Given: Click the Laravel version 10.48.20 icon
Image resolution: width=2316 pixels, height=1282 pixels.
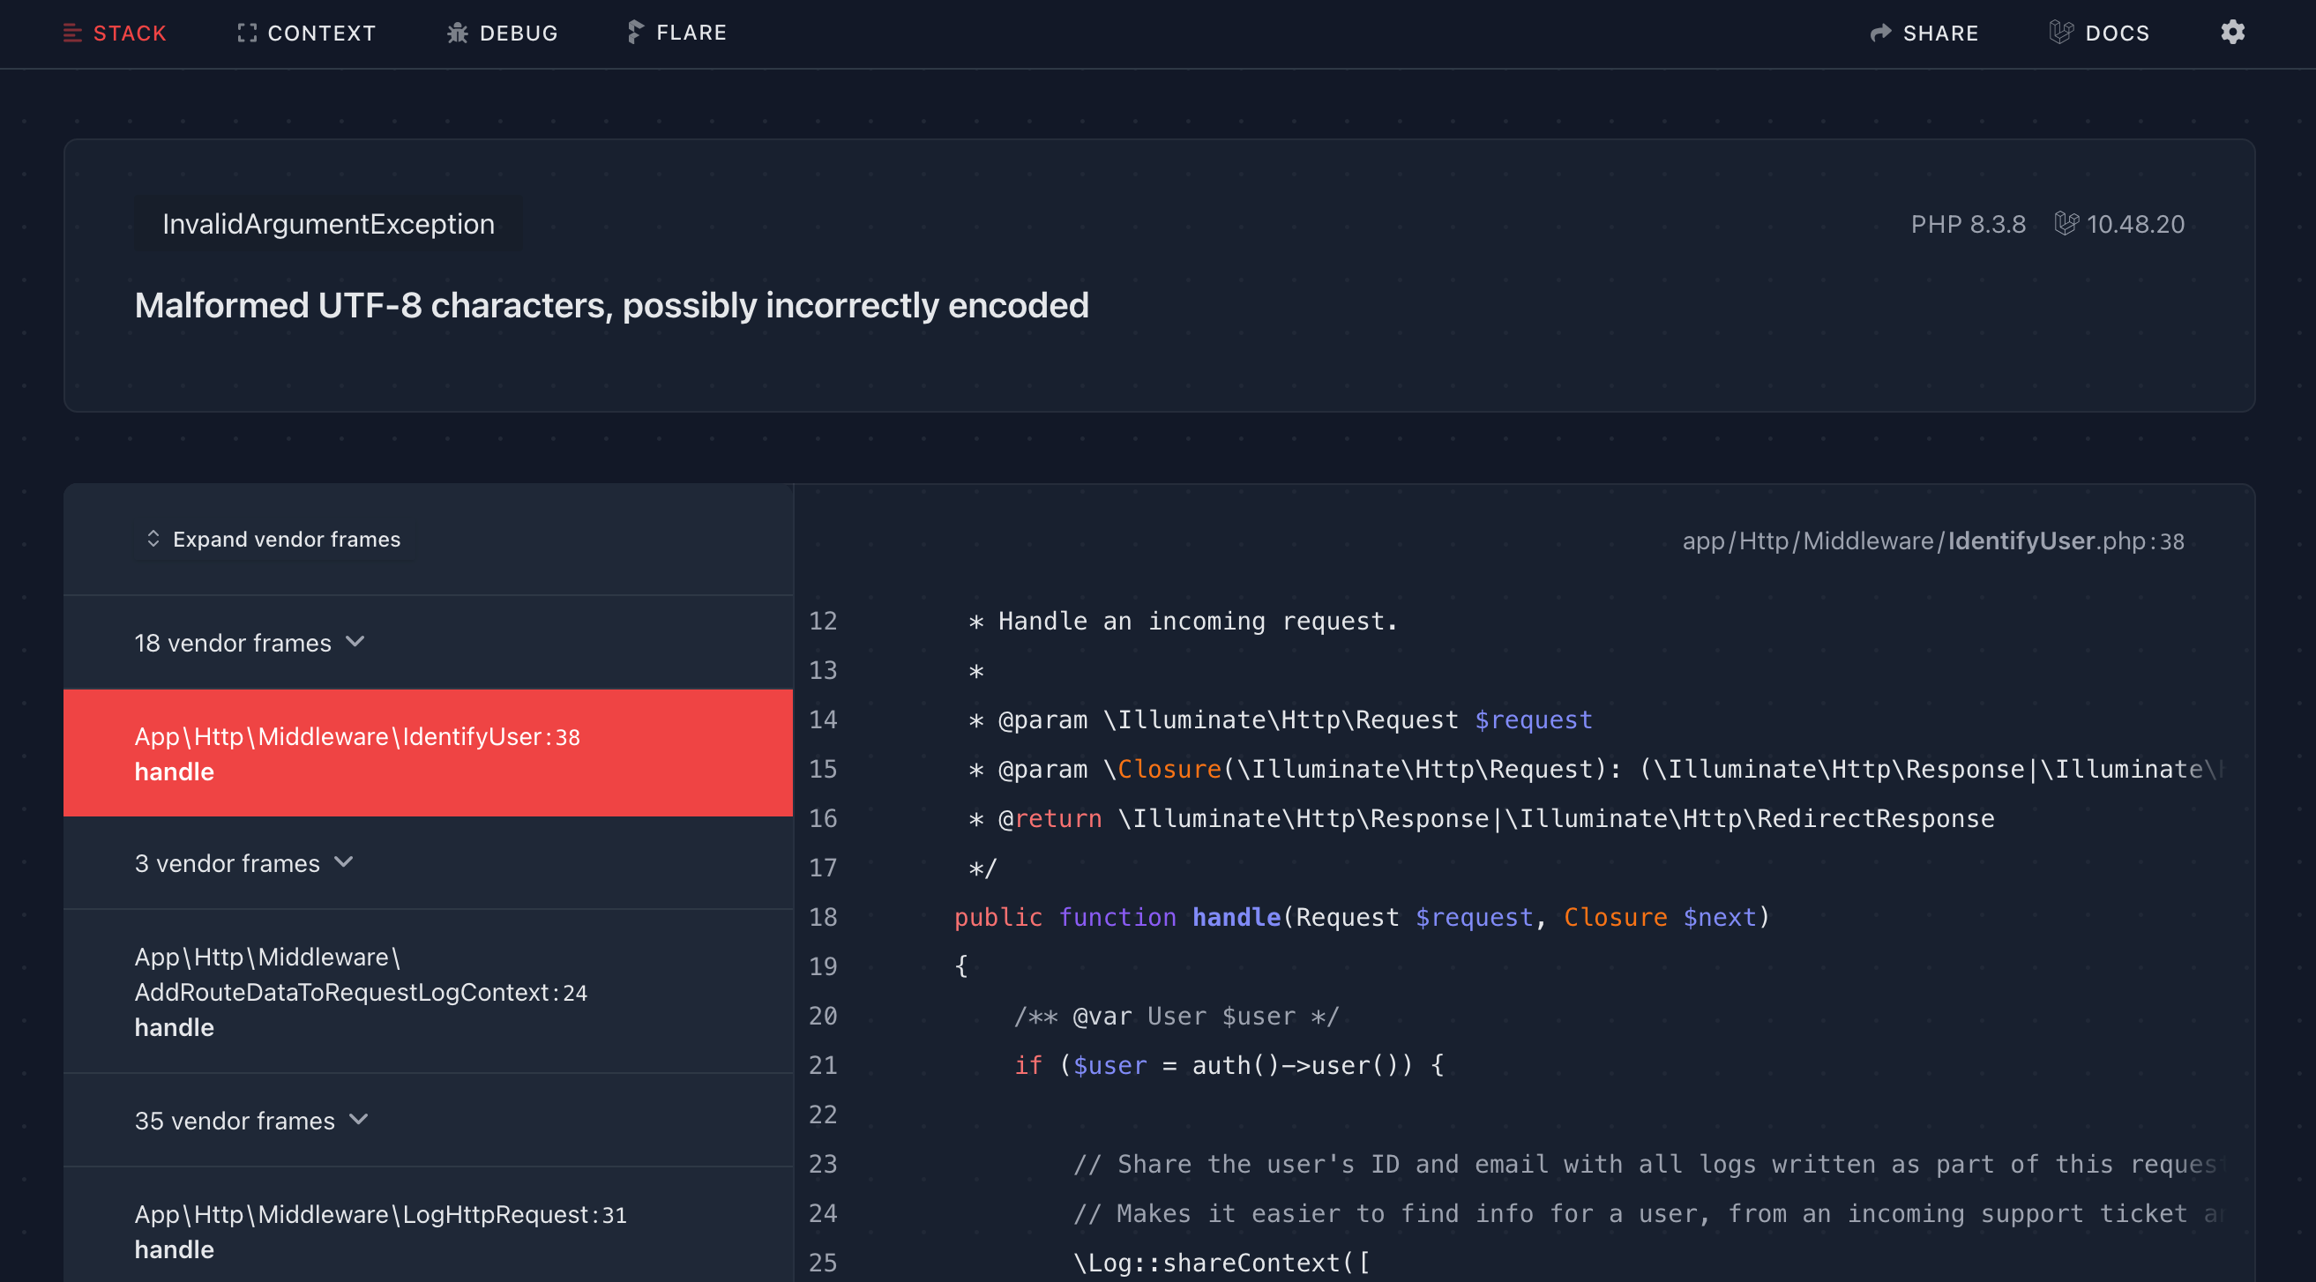Looking at the screenshot, I should coord(2066,224).
